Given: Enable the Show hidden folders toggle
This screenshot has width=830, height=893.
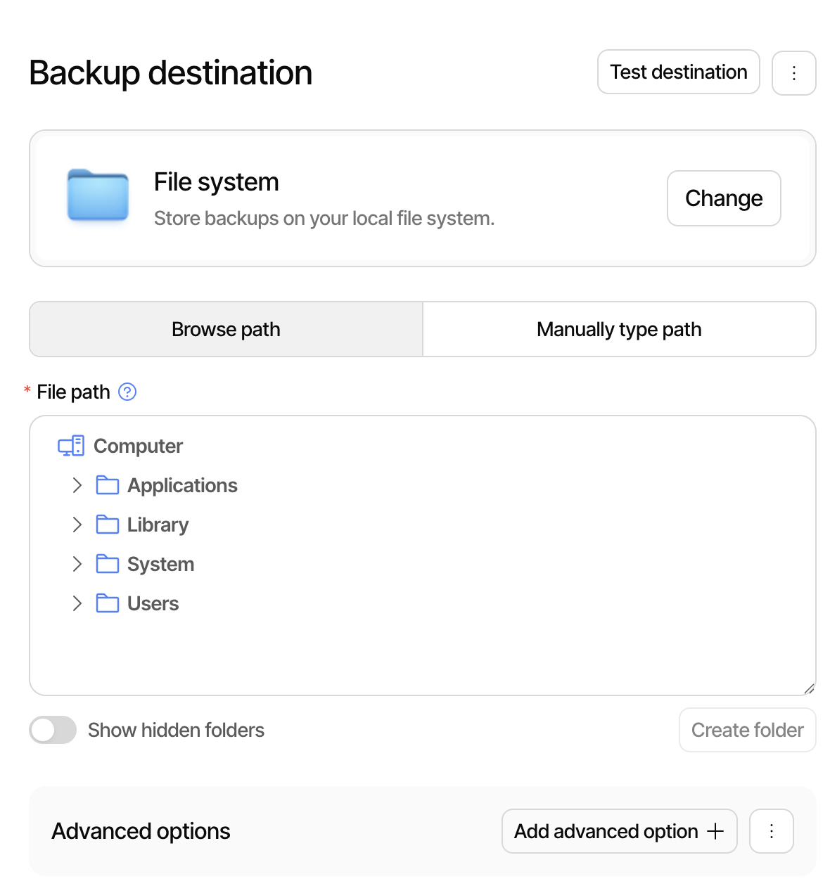Looking at the screenshot, I should 53,730.
